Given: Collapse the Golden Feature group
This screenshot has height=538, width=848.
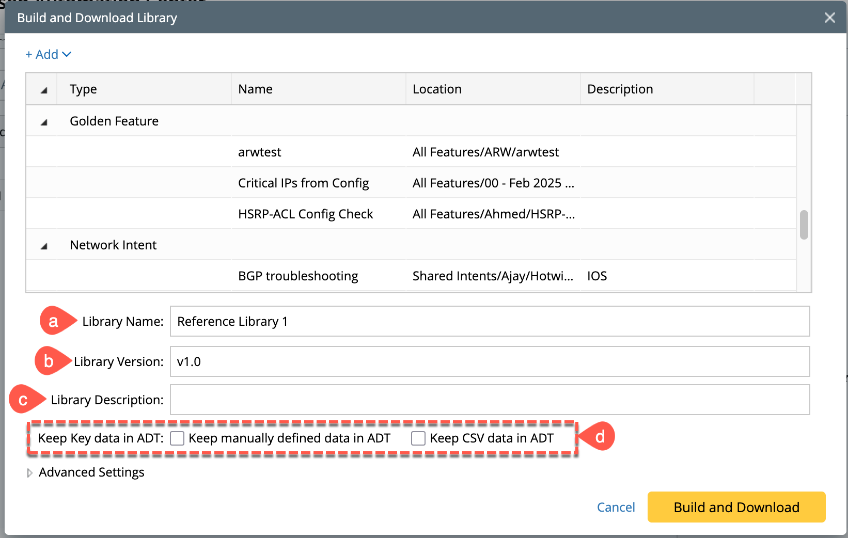Looking at the screenshot, I should tap(44, 122).
